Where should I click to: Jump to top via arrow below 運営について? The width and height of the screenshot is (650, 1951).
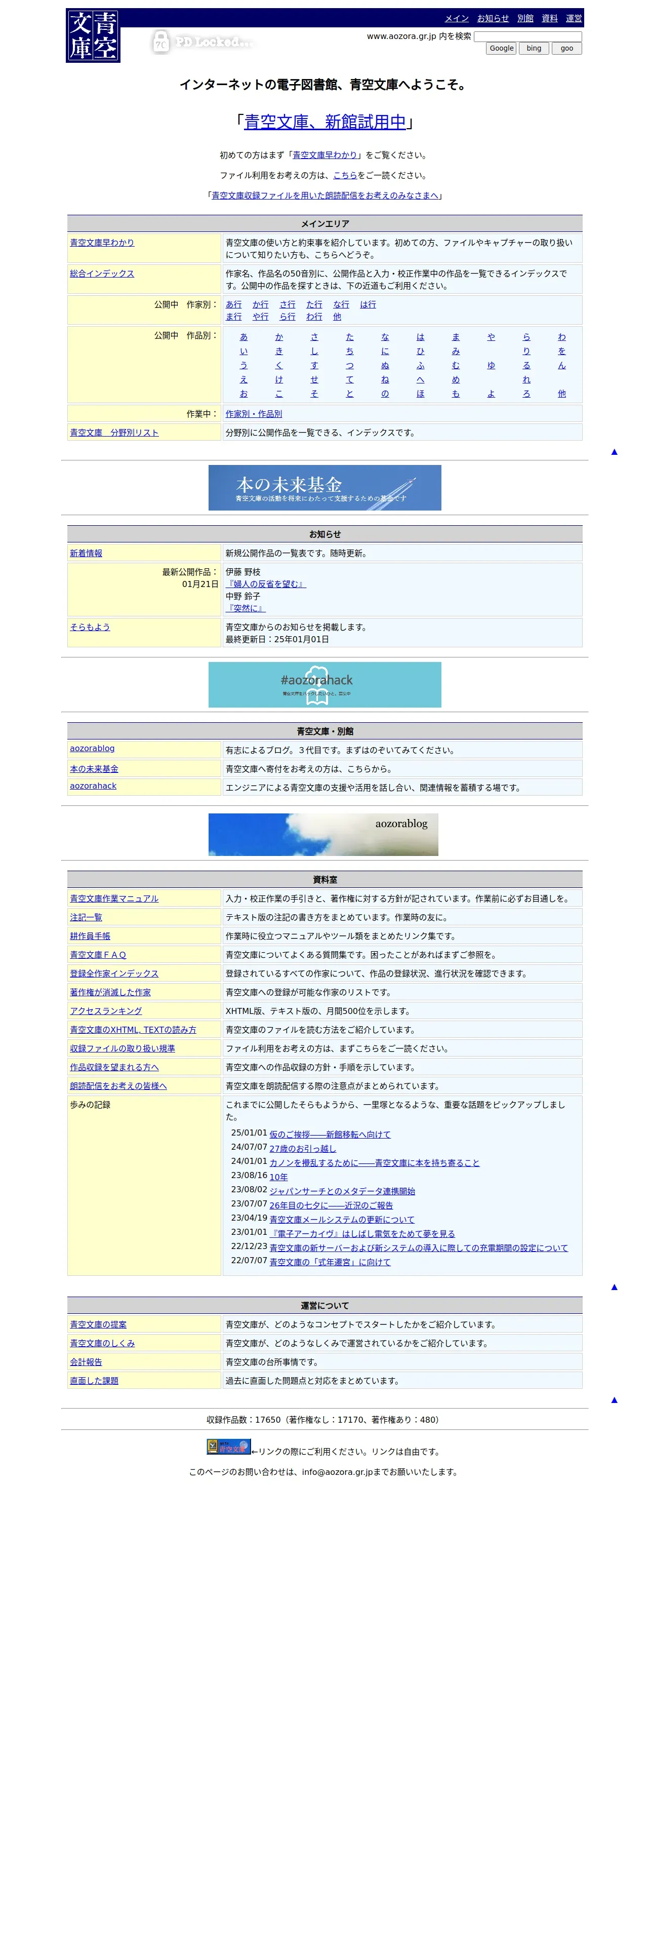pos(615,1399)
